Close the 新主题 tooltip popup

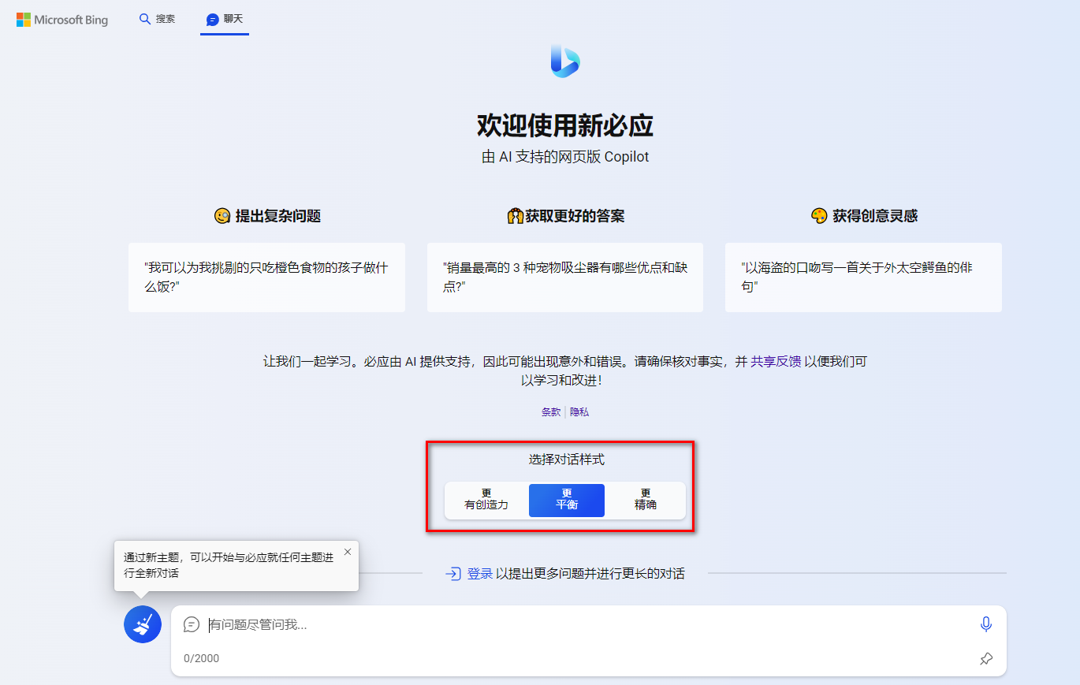tap(348, 552)
